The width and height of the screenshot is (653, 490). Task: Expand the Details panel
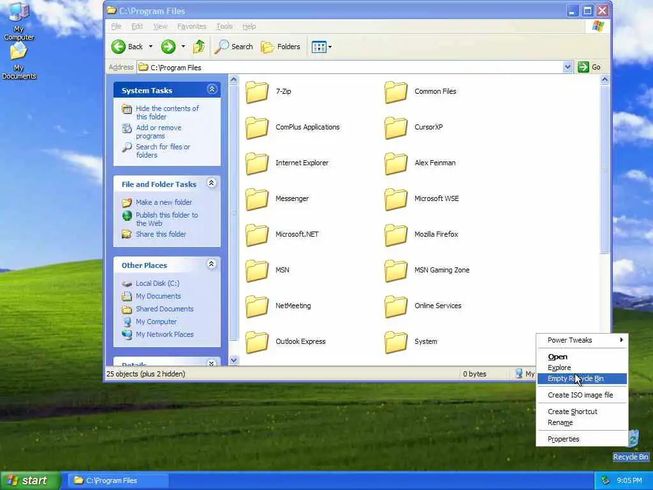pos(212,363)
